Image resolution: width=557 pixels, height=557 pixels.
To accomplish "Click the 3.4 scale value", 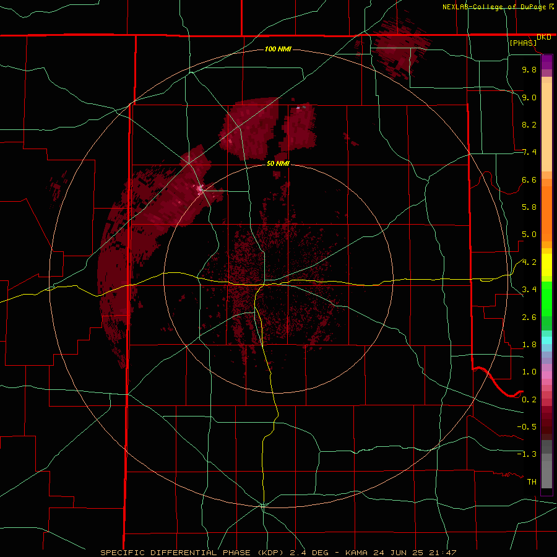I will tap(529, 290).
